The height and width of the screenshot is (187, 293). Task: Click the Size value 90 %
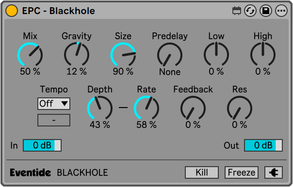(123, 72)
